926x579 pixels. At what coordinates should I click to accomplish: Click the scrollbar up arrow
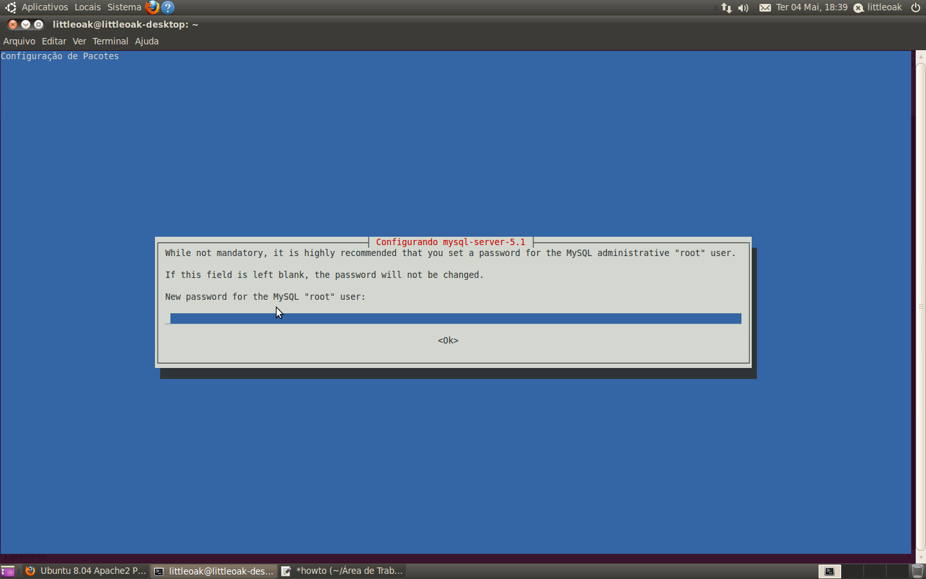point(920,56)
